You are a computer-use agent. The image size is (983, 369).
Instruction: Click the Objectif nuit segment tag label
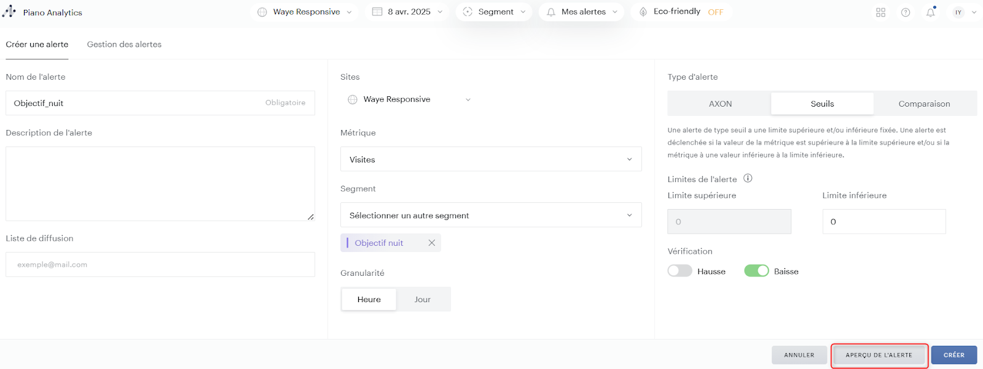(x=379, y=243)
